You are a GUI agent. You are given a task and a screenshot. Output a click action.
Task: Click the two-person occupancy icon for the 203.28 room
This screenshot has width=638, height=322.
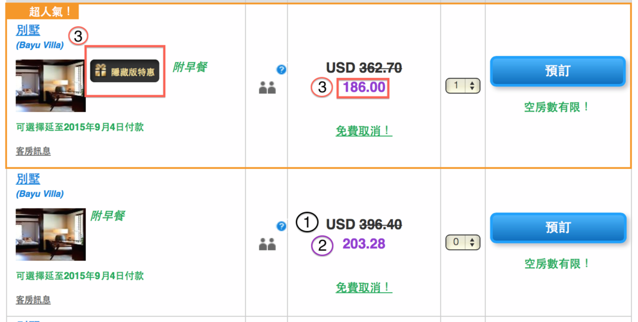tap(267, 245)
